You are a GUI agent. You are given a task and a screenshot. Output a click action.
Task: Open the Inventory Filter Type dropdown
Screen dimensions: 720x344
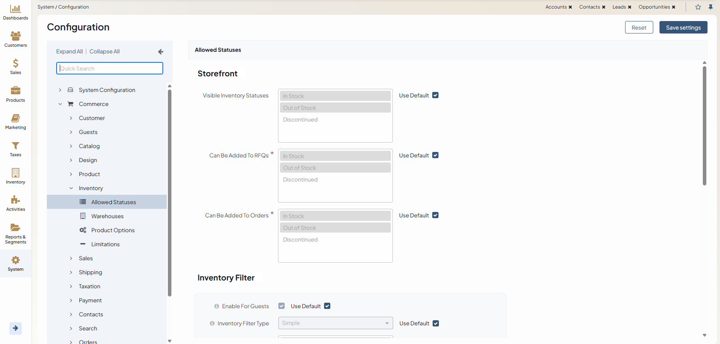pos(335,323)
